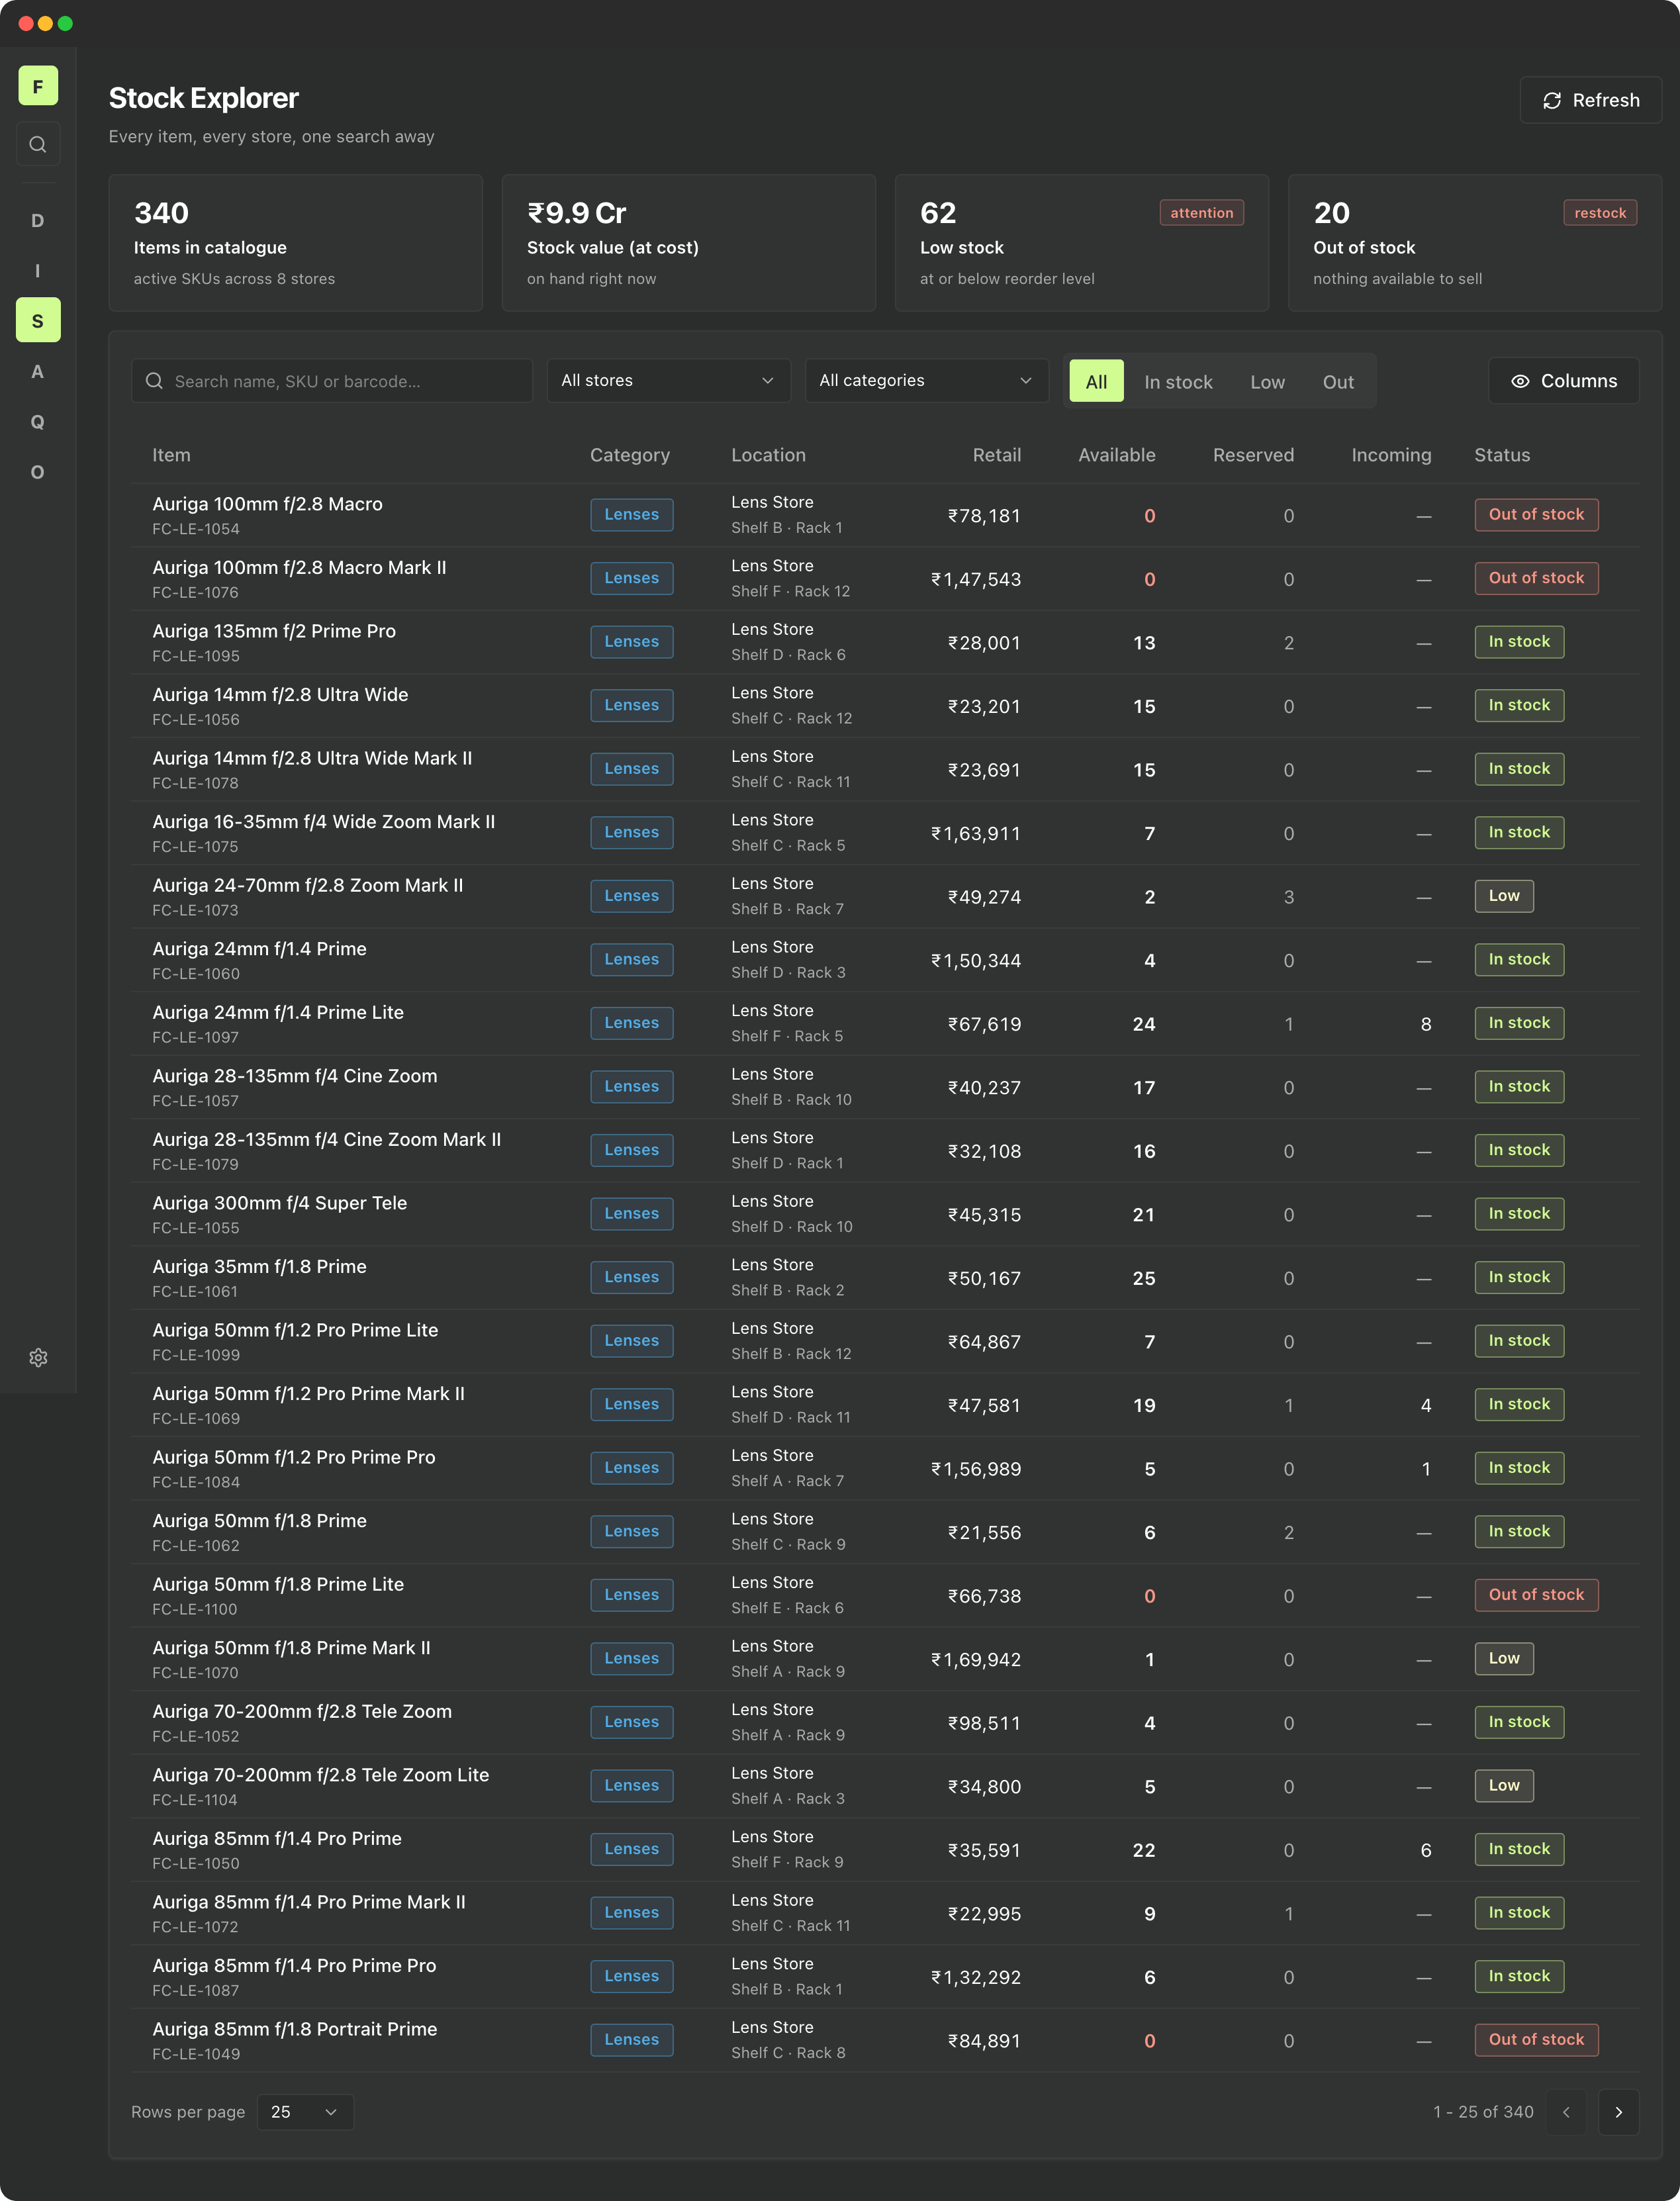This screenshot has height=2201, width=1680.
Task: Select the S stock section in sidebar
Action: point(38,321)
